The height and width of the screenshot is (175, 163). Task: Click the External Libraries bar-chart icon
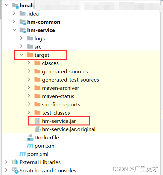click(15, 162)
